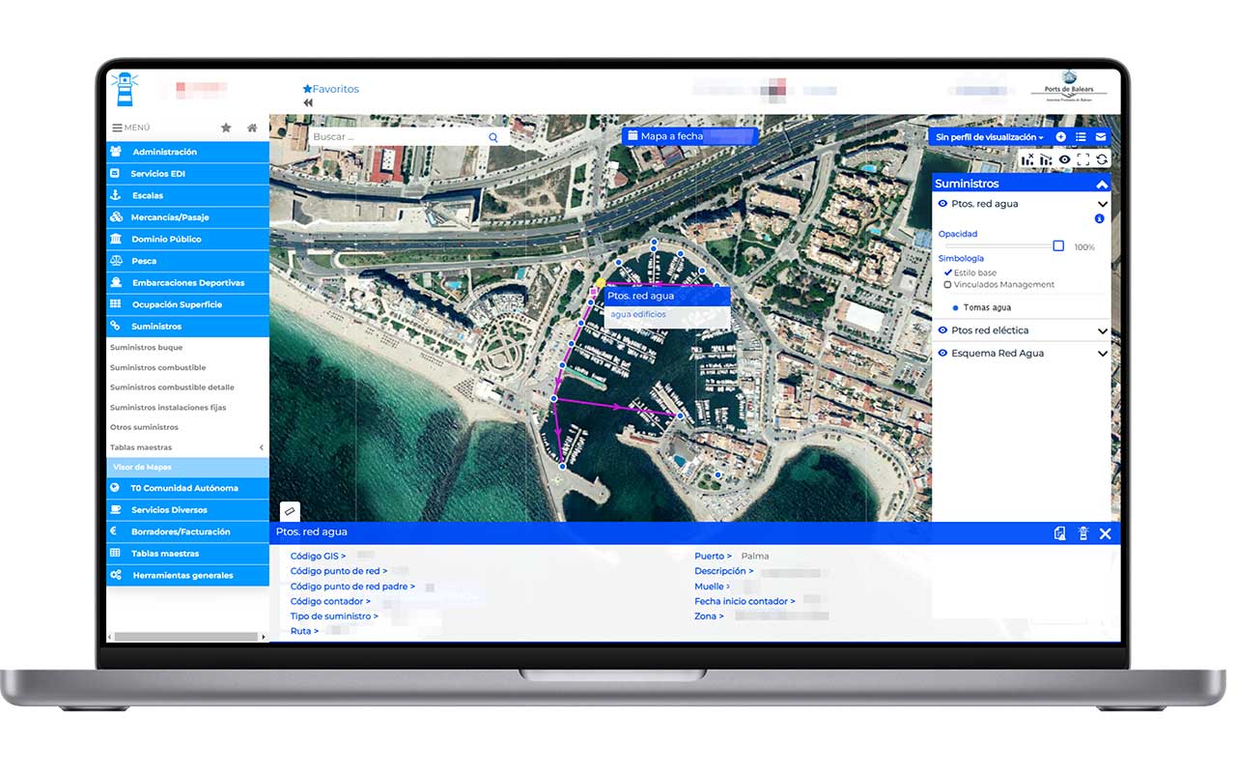Expand the Ptos red eléctrica layer options
The image size is (1236, 773).
point(1103,331)
